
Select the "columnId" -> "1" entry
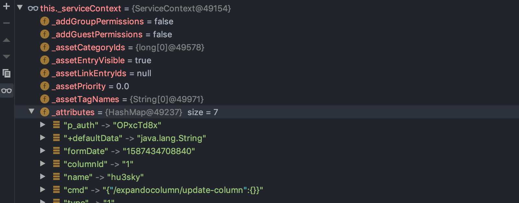(98, 164)
